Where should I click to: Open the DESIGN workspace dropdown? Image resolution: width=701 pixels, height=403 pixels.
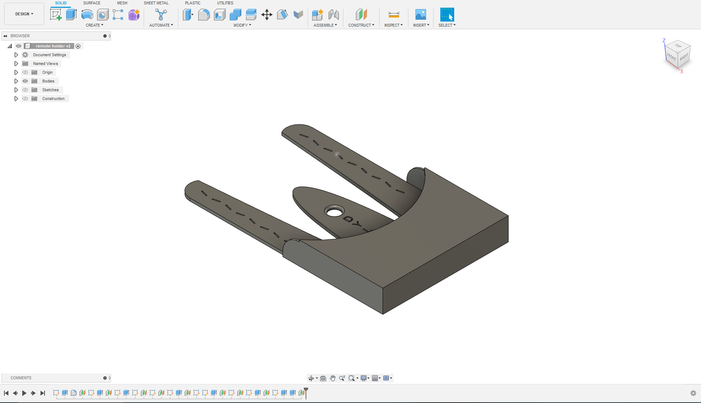pos(24,14)
